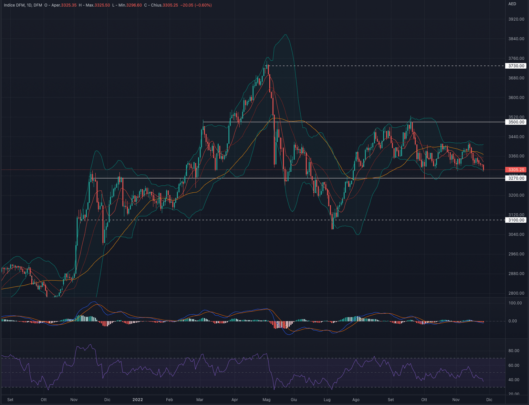Viewport: 529px width, 405px height.
Task: Open the 1D timeframe selector in the legend
Action: point(29,5)
